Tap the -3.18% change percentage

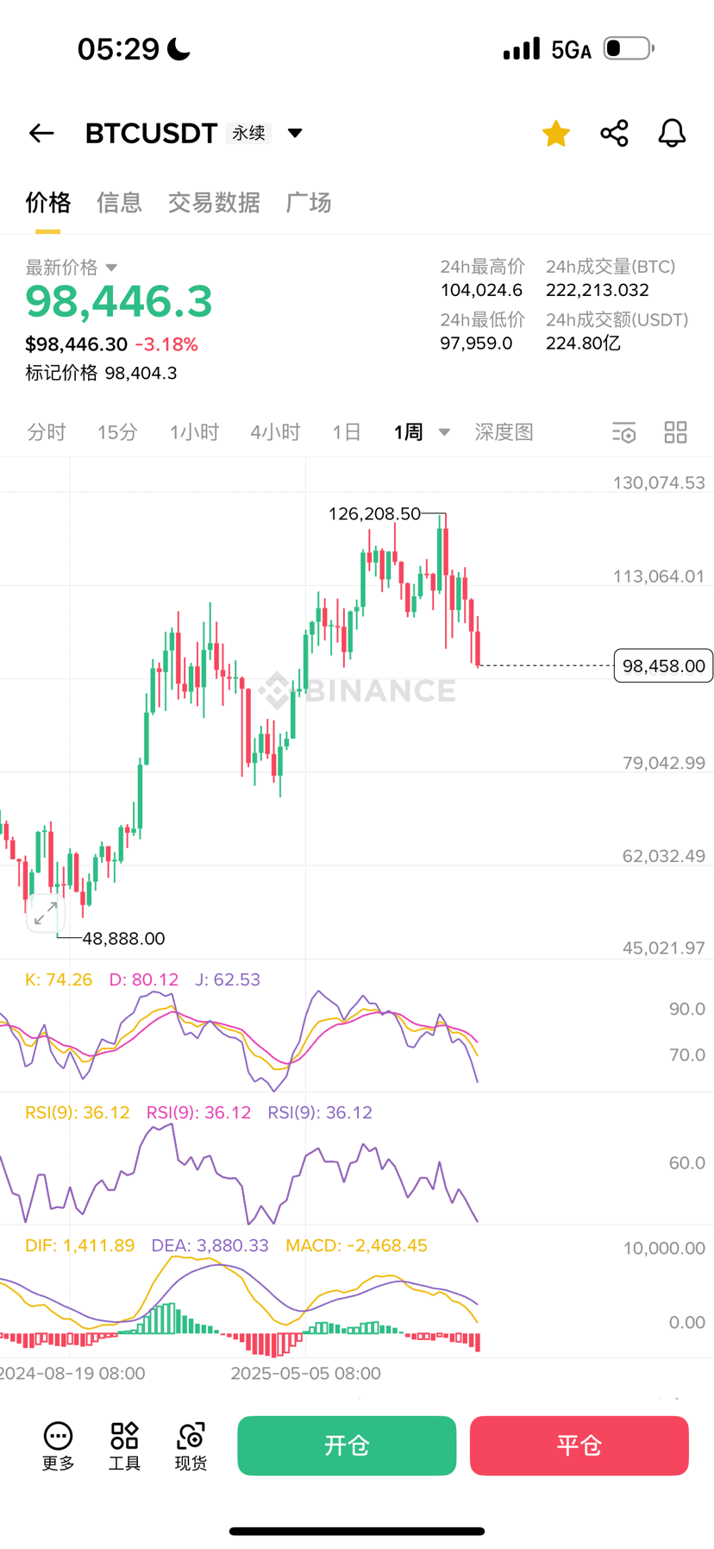coord(166,344)
